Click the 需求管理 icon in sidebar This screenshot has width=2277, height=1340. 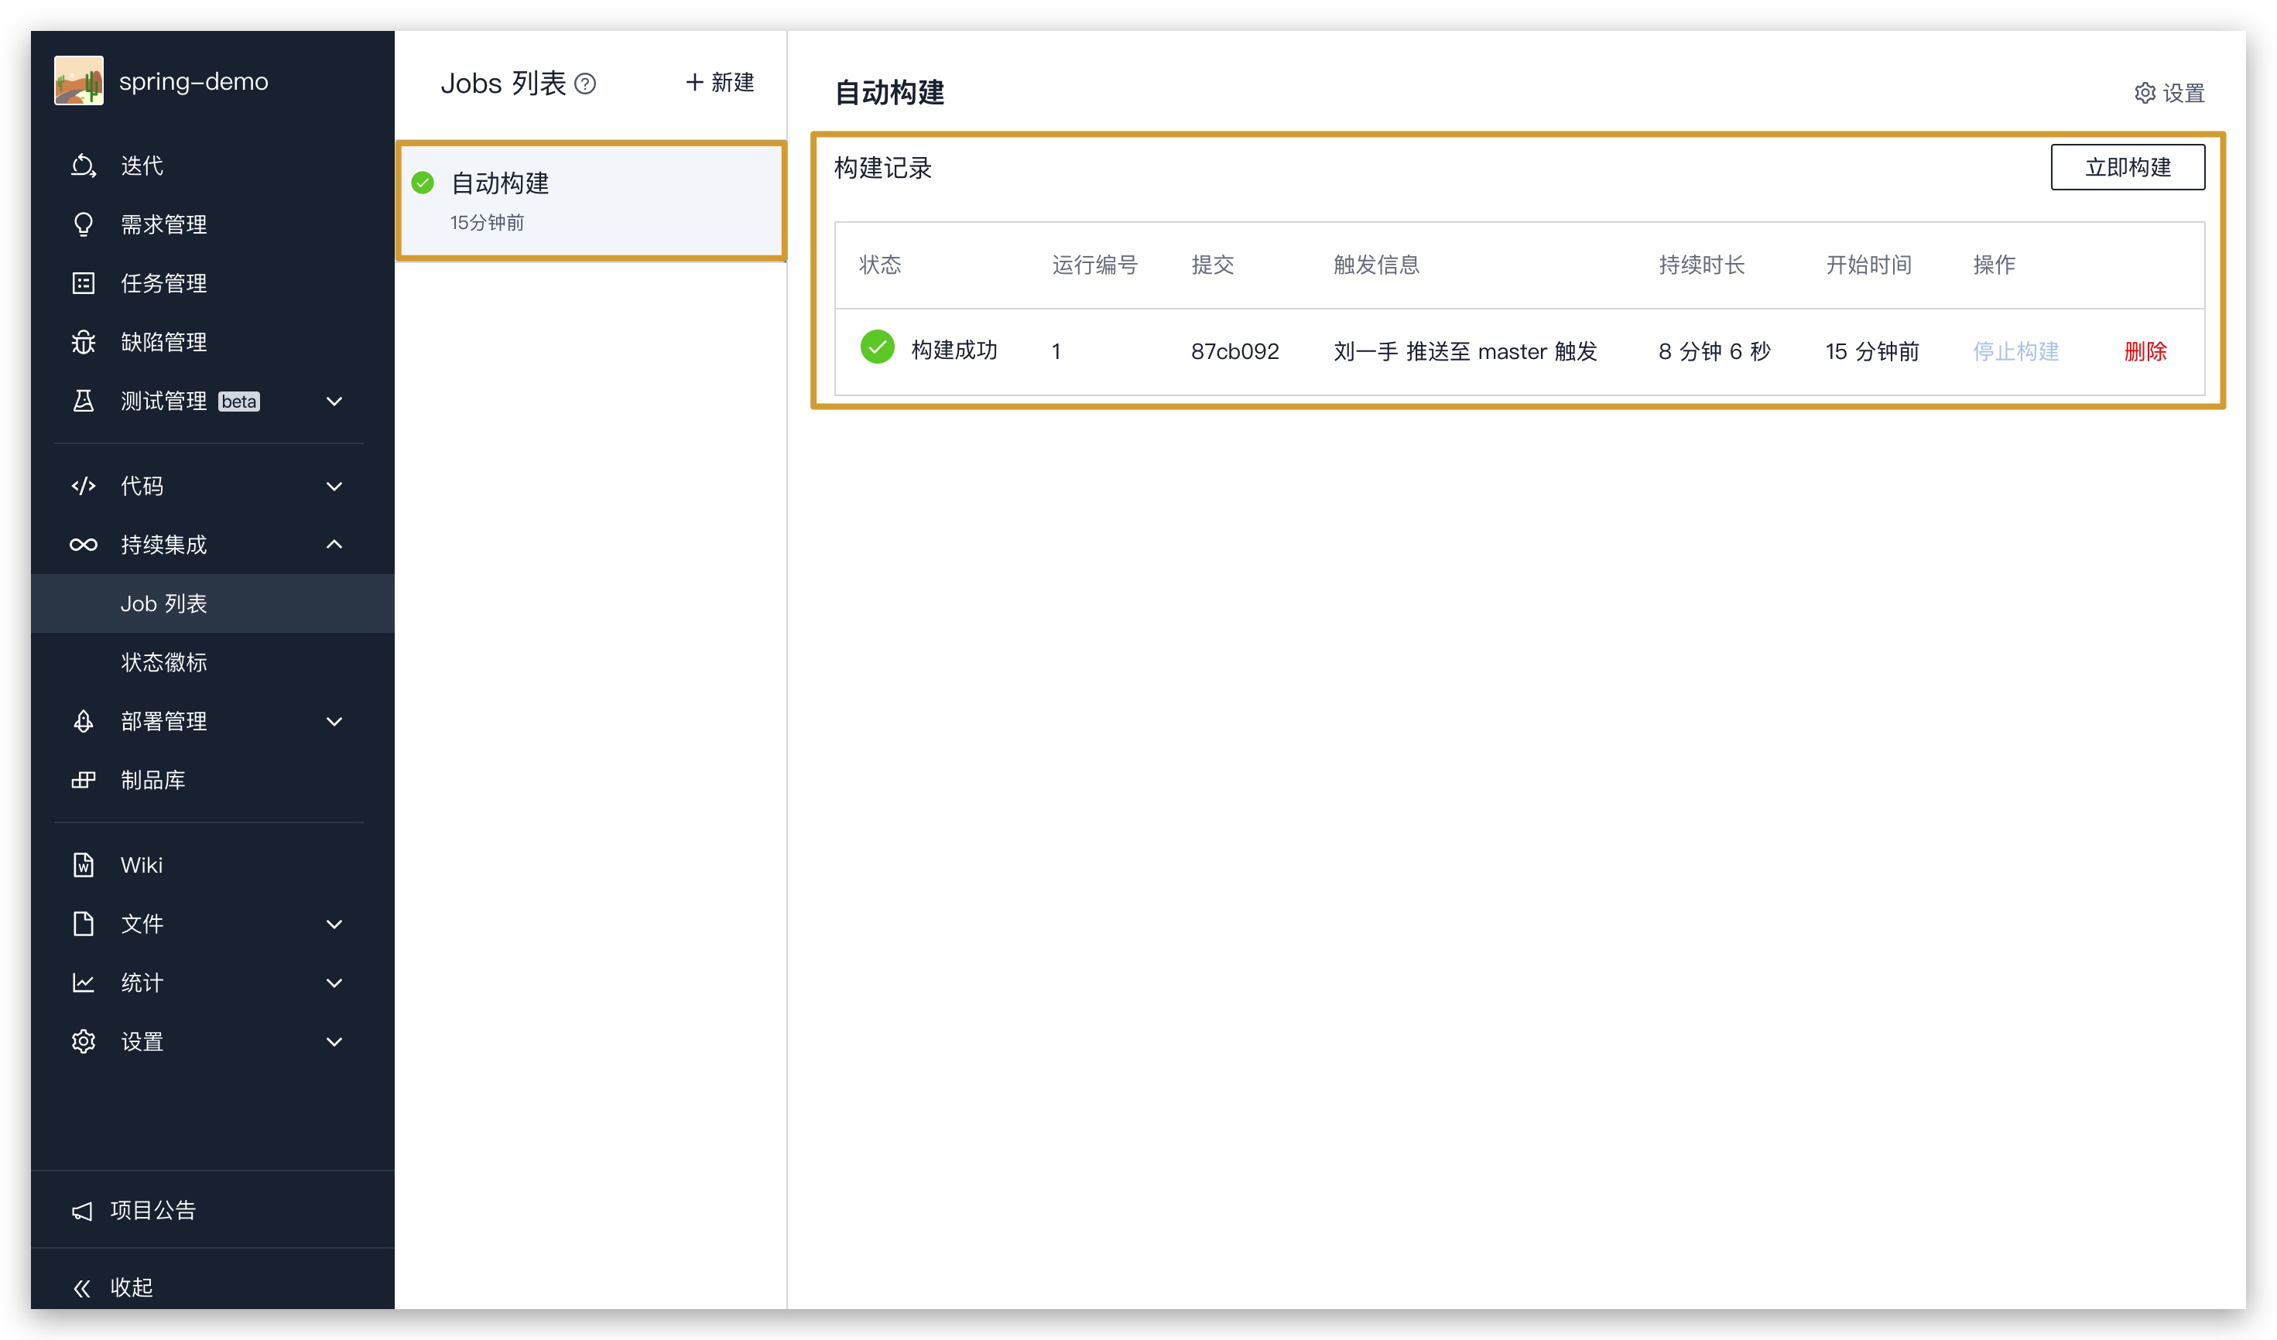tap(81, 224)
